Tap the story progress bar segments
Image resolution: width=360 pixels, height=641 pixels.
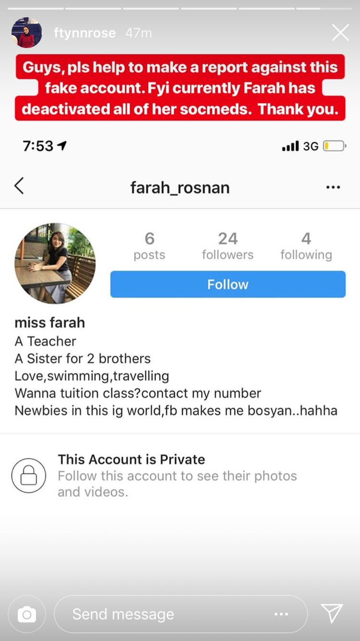point(180,9)
